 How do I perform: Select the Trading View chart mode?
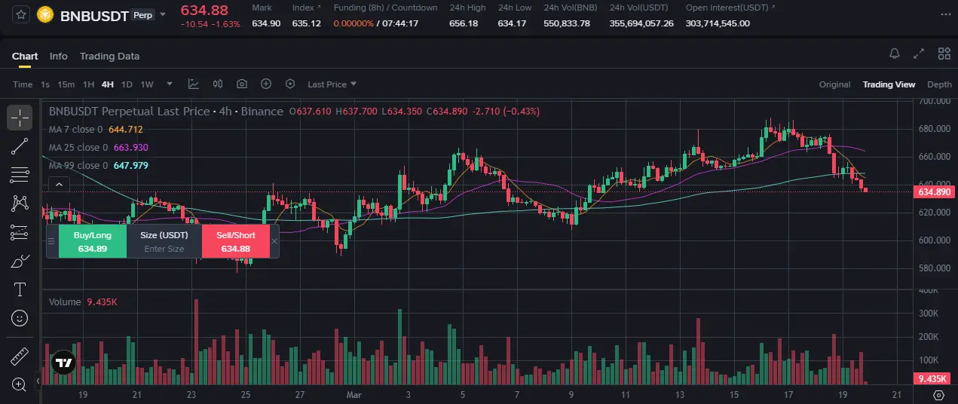tap(889, 84)
